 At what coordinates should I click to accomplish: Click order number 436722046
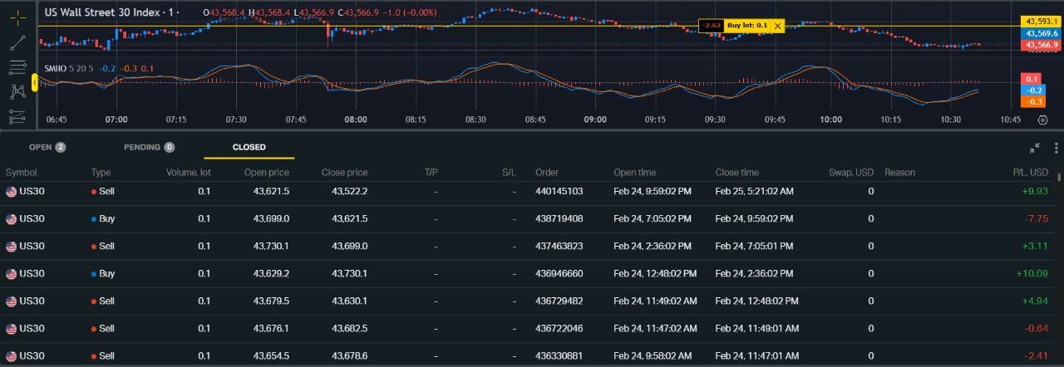pos(559,328)
